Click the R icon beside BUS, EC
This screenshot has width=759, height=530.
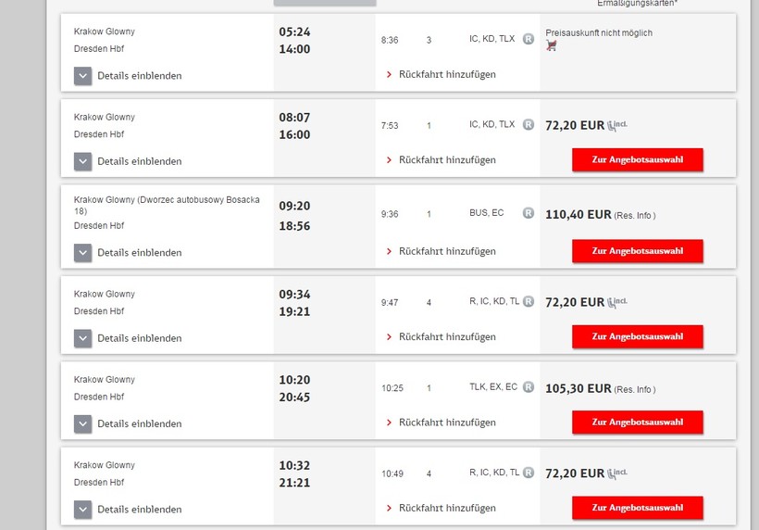[x=529, y=213]
